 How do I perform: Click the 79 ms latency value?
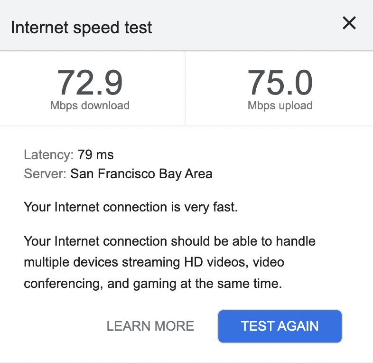pyautogui.click(x=96, y=155)
